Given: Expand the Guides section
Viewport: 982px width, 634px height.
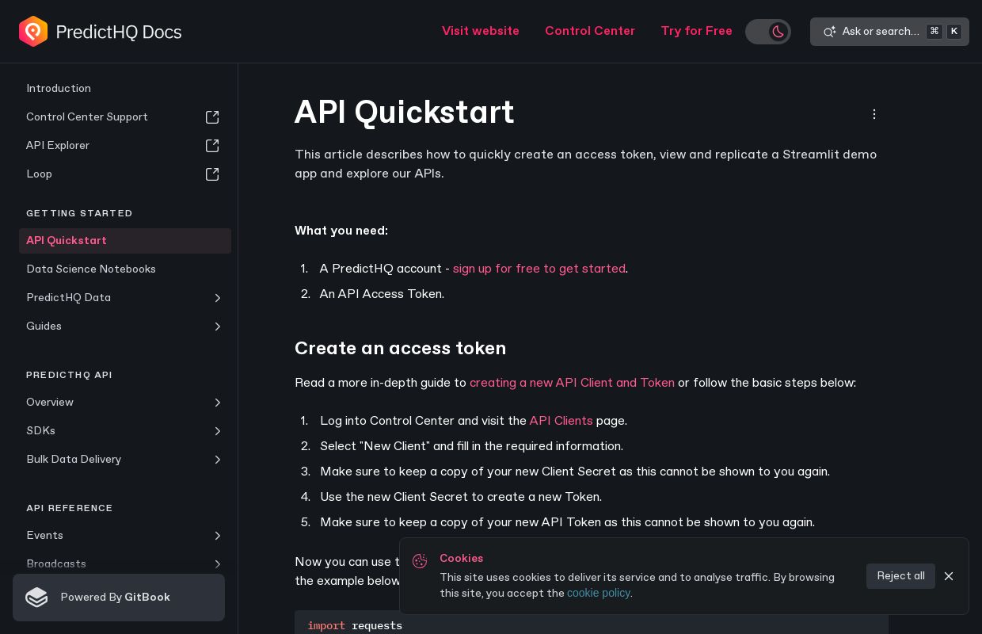Looking at the screenshot, I should tap(218, 327).
